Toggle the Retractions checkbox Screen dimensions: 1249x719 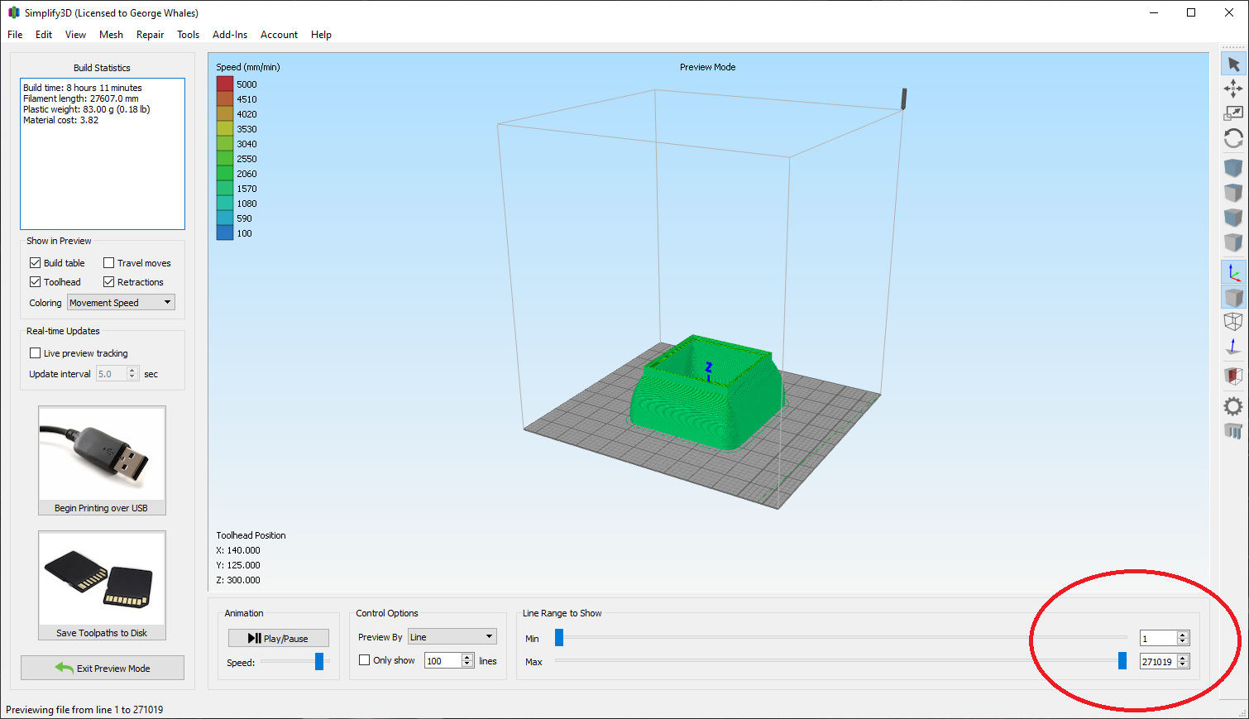pos(108,281)
